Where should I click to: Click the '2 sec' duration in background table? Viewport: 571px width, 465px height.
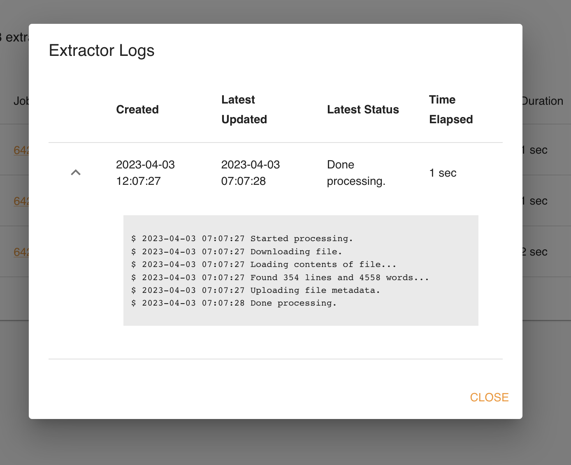point(535,252)
